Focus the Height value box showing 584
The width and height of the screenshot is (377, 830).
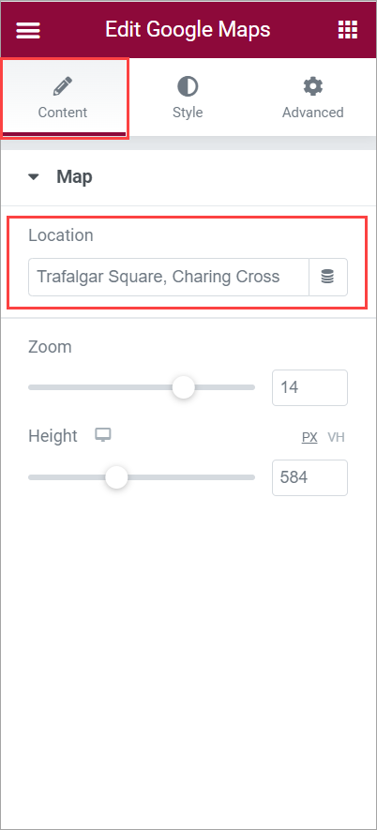tap(309, 477)
